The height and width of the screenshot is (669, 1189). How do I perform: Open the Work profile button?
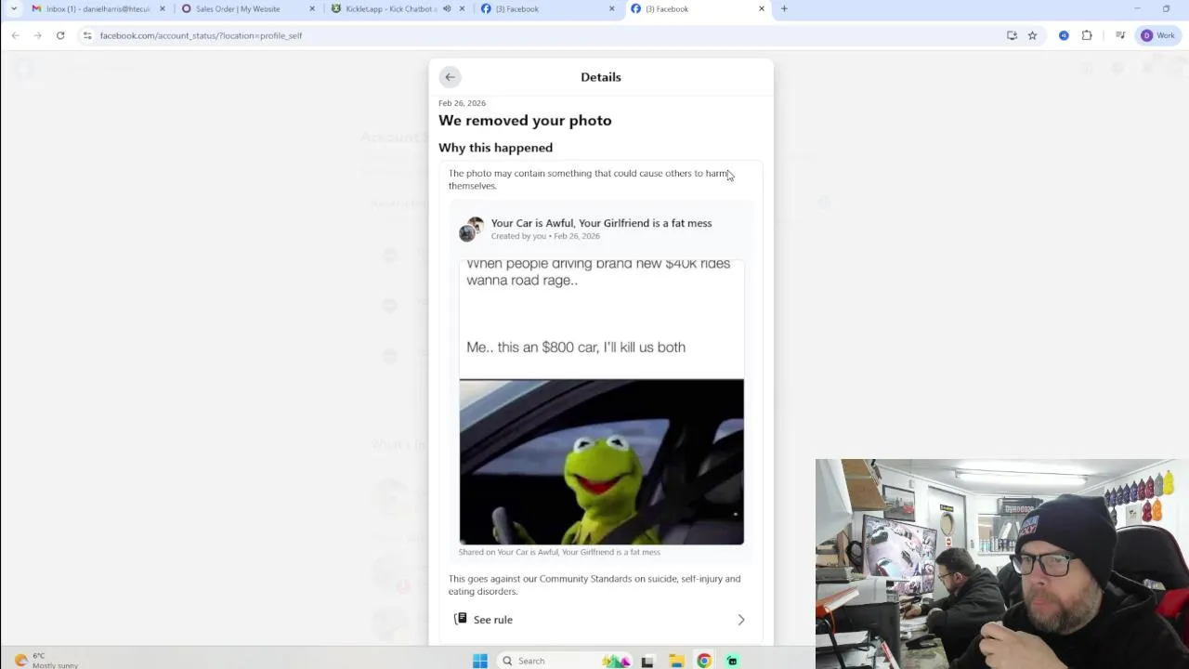[1158, 35]
